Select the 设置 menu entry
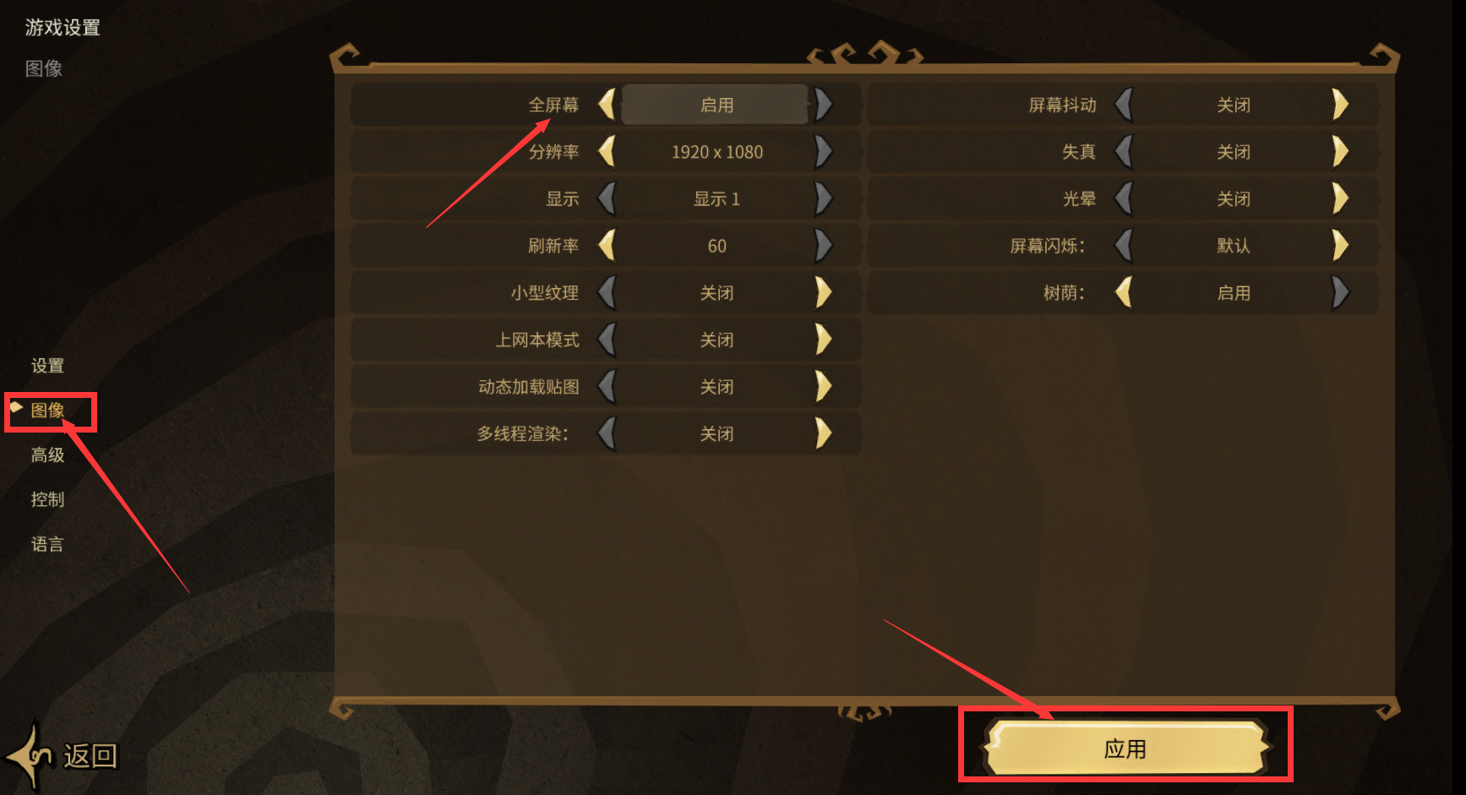The image size is (1466, 795). pyautogui.click(x=47, y=366)
